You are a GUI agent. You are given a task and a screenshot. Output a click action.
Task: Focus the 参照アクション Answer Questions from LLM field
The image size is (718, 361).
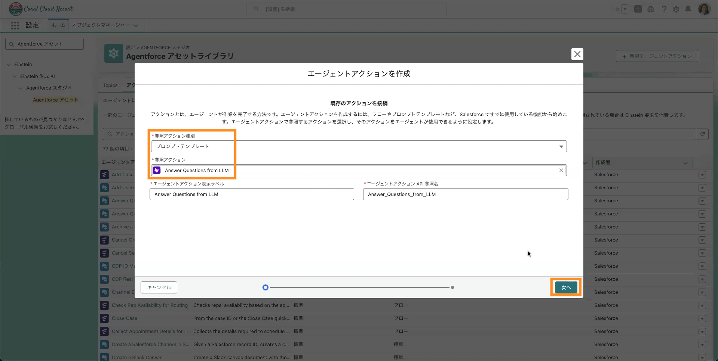(x=359, y=170)
